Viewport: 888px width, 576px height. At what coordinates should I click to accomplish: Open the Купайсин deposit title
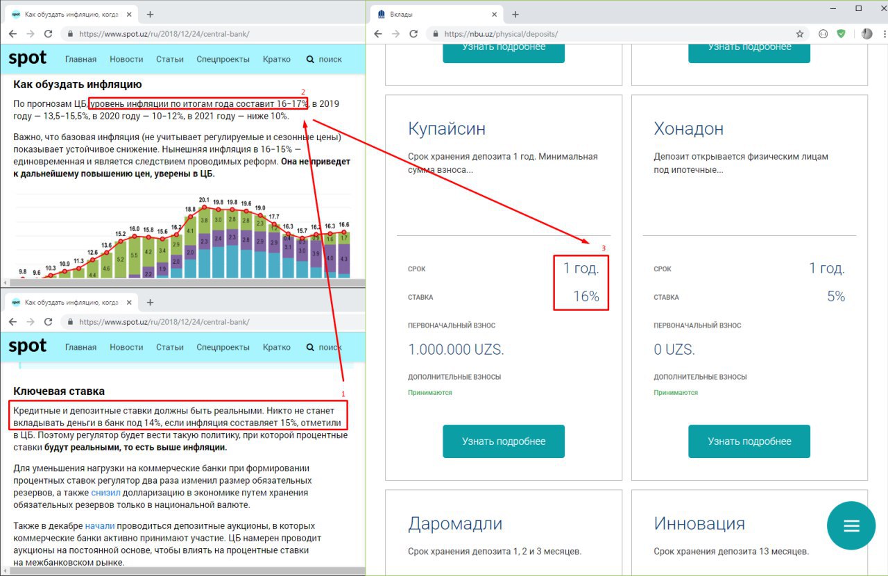(x=447, y=128)
